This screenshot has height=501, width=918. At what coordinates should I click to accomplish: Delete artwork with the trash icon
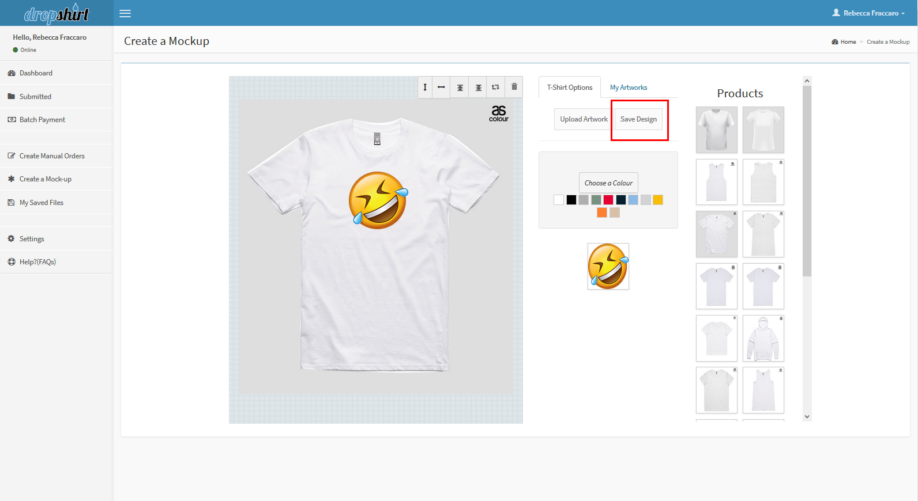pos(514,87)
